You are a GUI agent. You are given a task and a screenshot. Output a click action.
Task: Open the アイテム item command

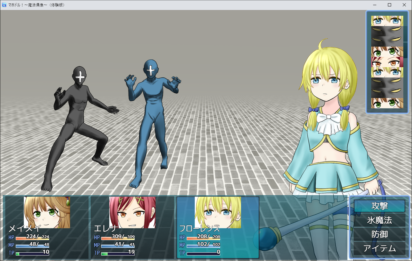click(x=379, y=248)
